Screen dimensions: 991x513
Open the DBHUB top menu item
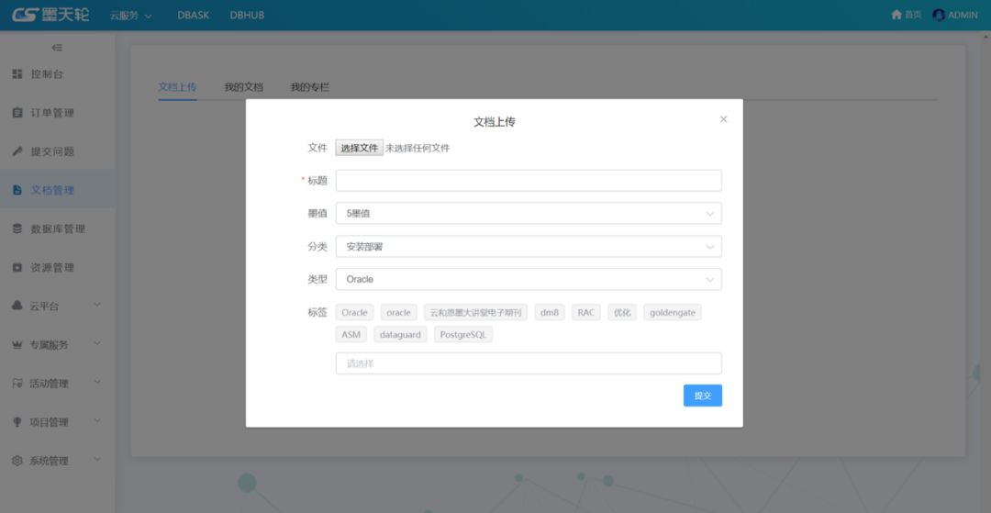click(x=247, y=15)
